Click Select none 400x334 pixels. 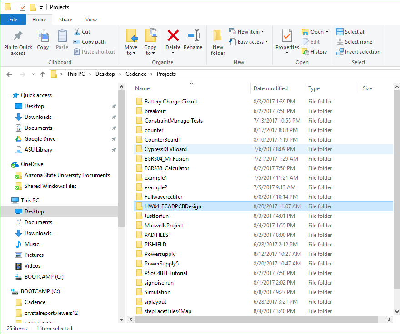coord(355,42)
